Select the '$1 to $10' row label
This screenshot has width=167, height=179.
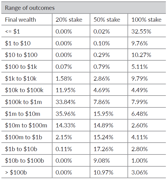[18, 43]
